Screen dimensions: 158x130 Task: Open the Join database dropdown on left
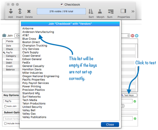click(x=17, y=36)
